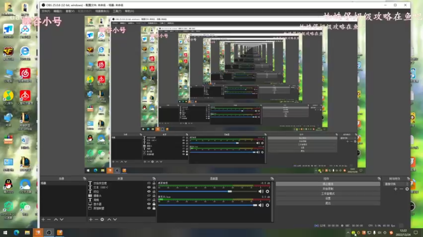Toggle lock on 文本 (GDI+) source

154,187
